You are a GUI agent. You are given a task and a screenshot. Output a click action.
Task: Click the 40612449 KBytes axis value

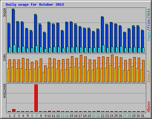[x=4, y=91]
